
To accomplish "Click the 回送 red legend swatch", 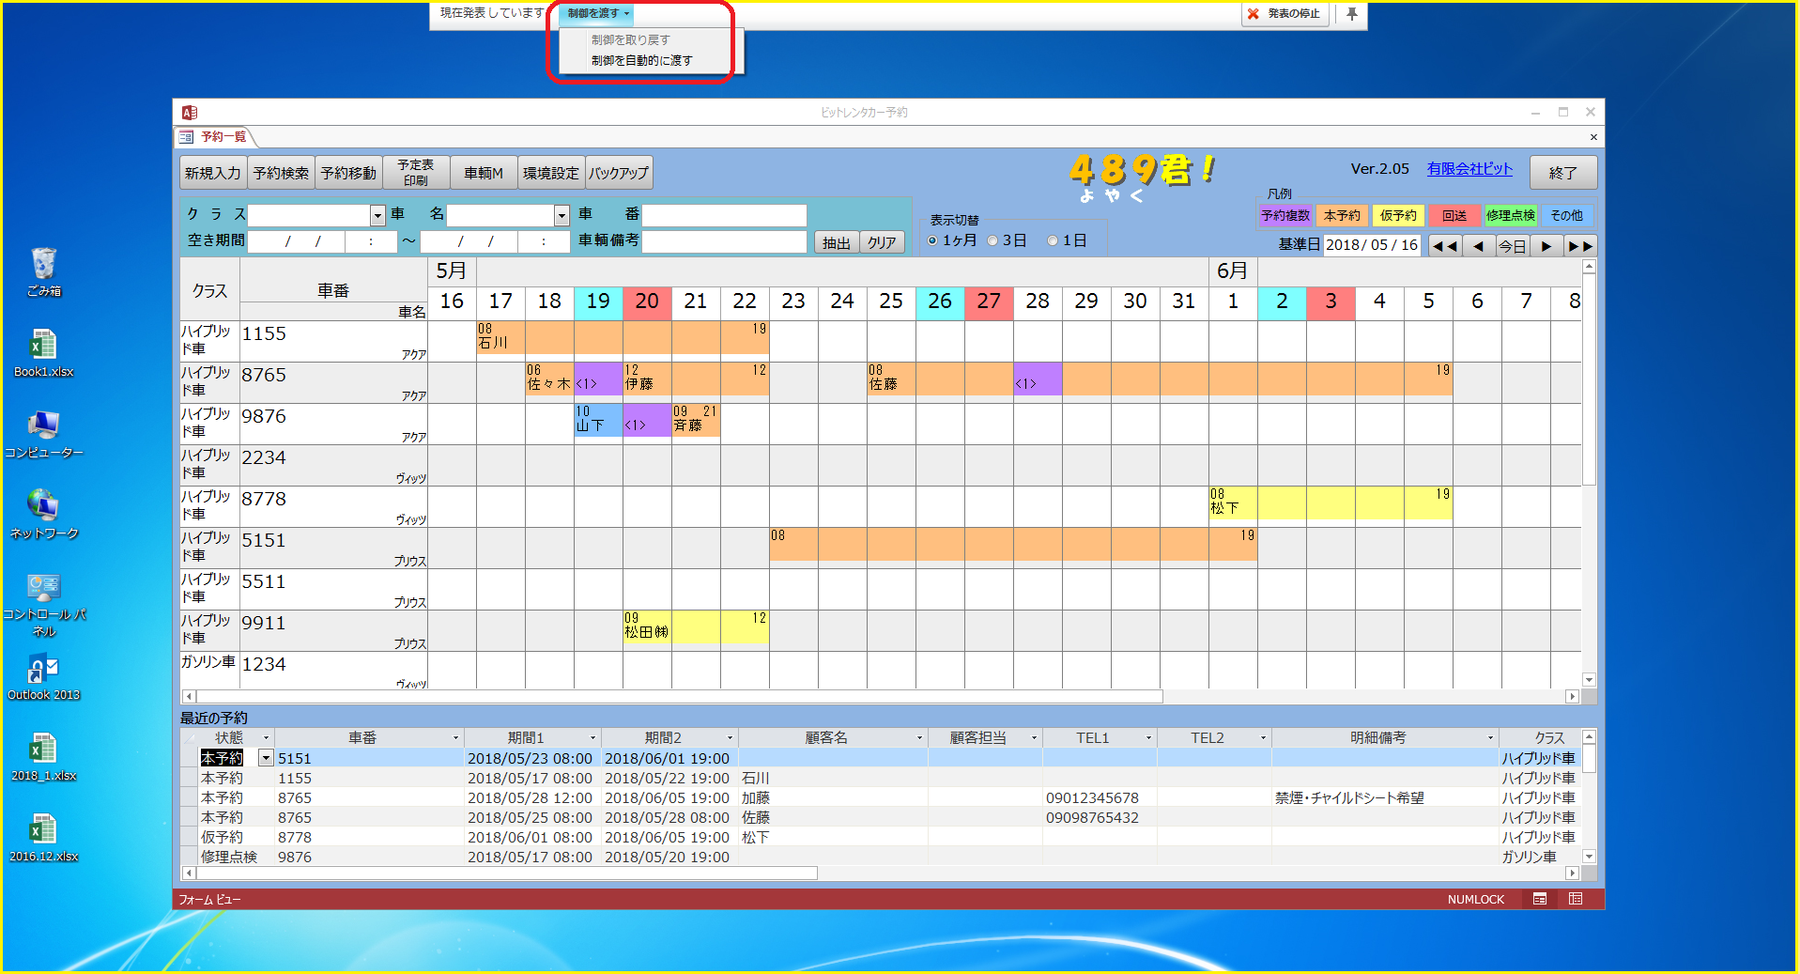I will click(x=1454, y=216).
